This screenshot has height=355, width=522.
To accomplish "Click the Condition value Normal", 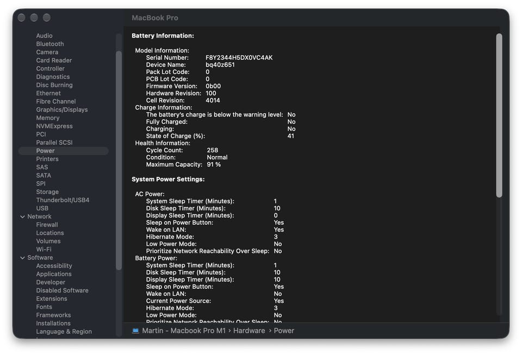I will [217, 157].
